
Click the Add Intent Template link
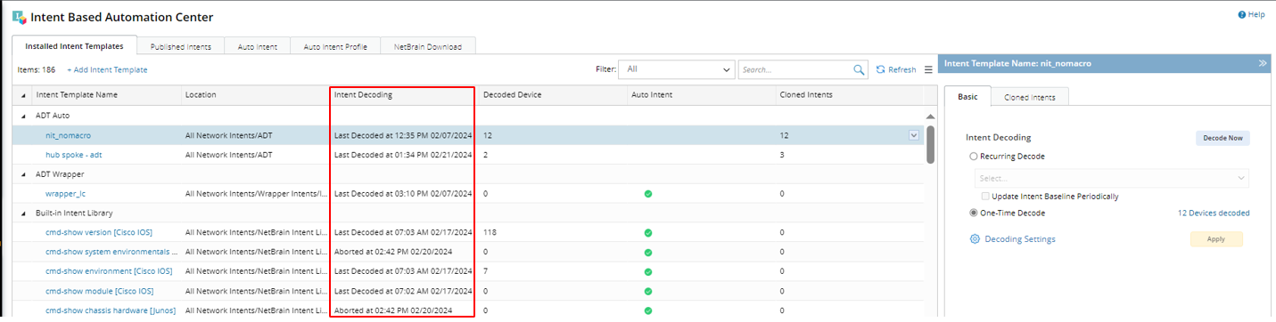(x=107, y=69)
